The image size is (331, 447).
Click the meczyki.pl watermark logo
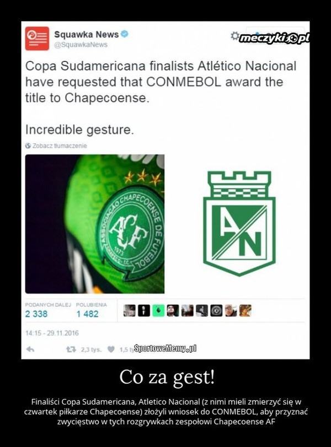[274, 38]
